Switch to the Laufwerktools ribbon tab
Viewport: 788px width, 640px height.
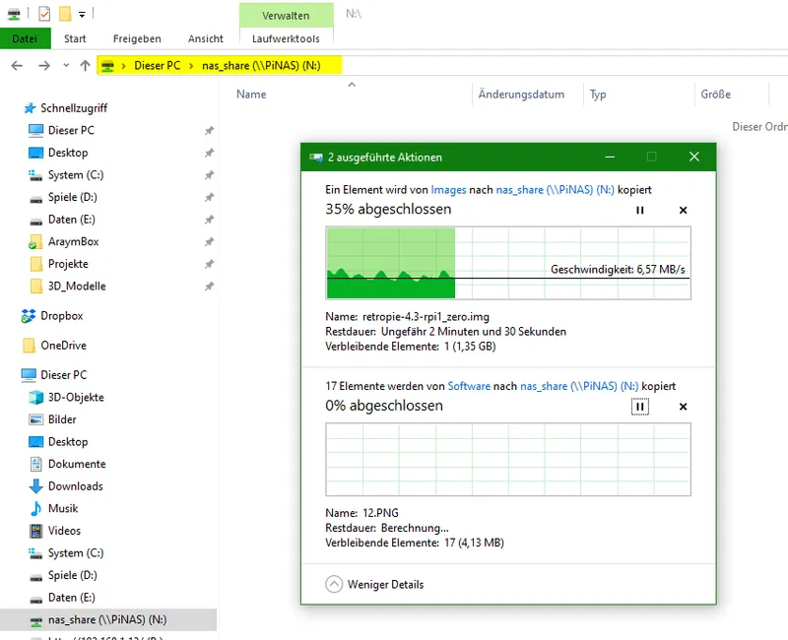(286, 38)
